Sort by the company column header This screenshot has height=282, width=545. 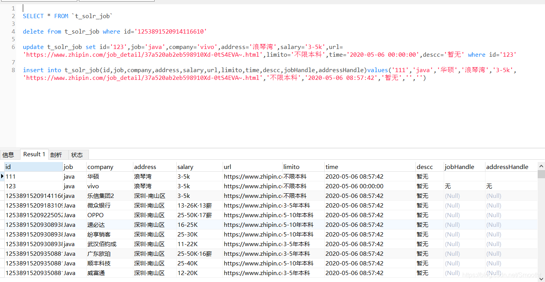pyautogui.click(x=110, y=167)
